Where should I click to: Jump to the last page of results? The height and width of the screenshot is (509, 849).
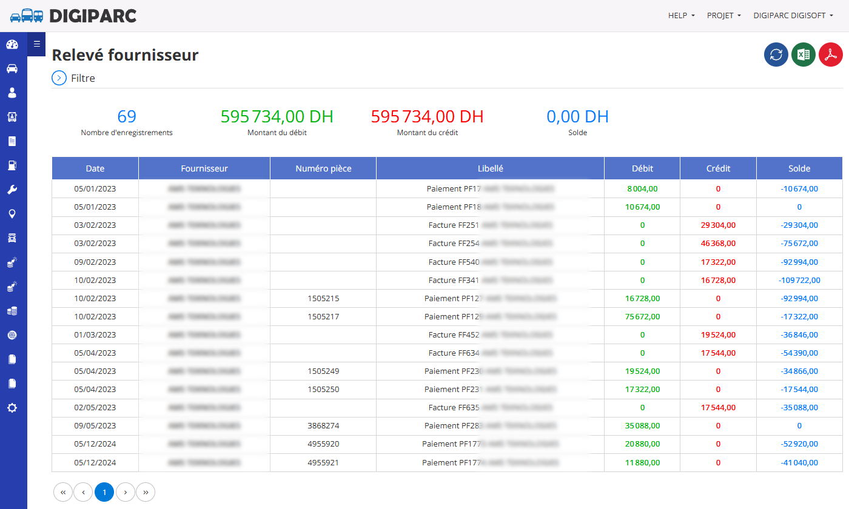146,492
